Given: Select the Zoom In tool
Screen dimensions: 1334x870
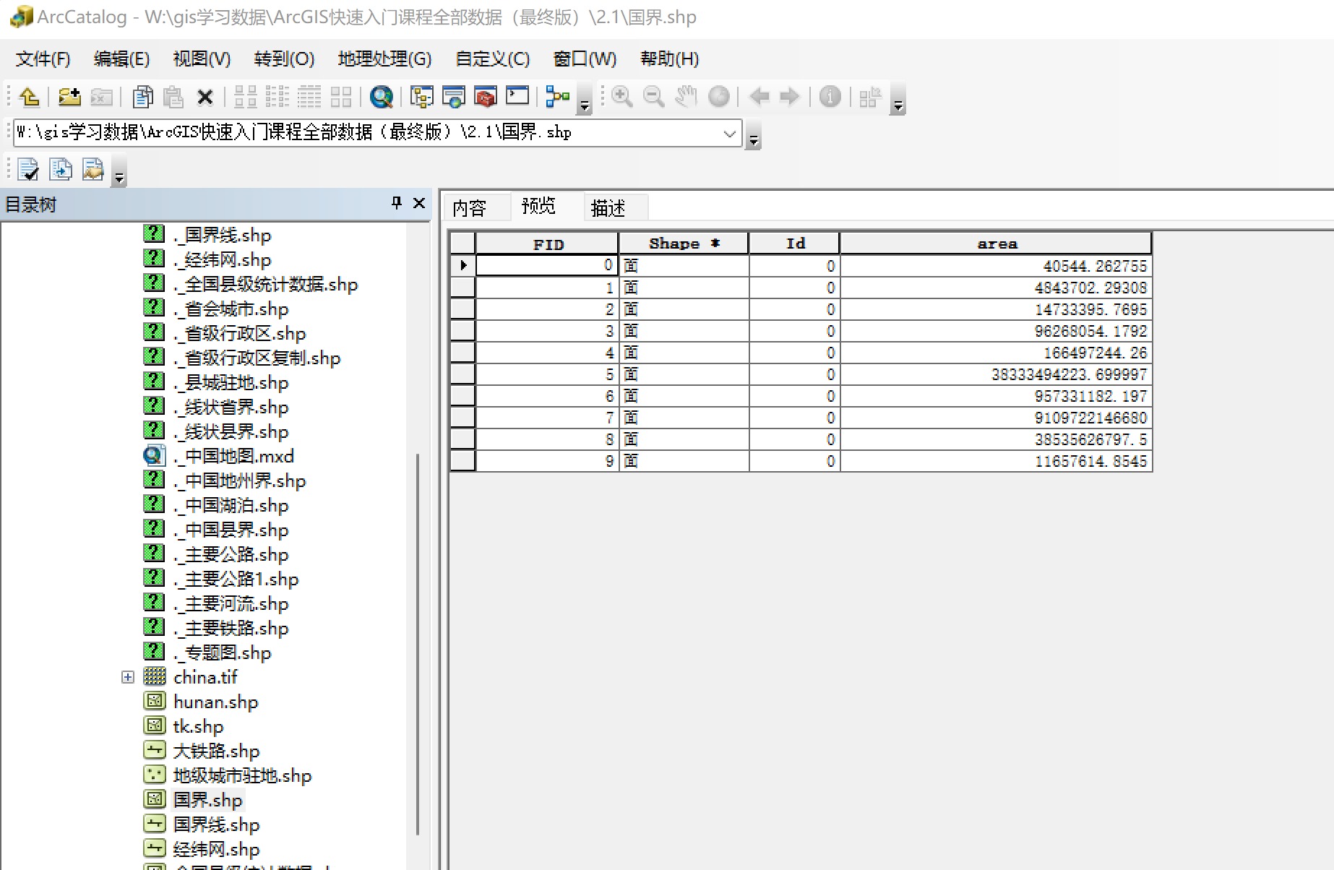Looking at the screenshot, I should point(621,96).
